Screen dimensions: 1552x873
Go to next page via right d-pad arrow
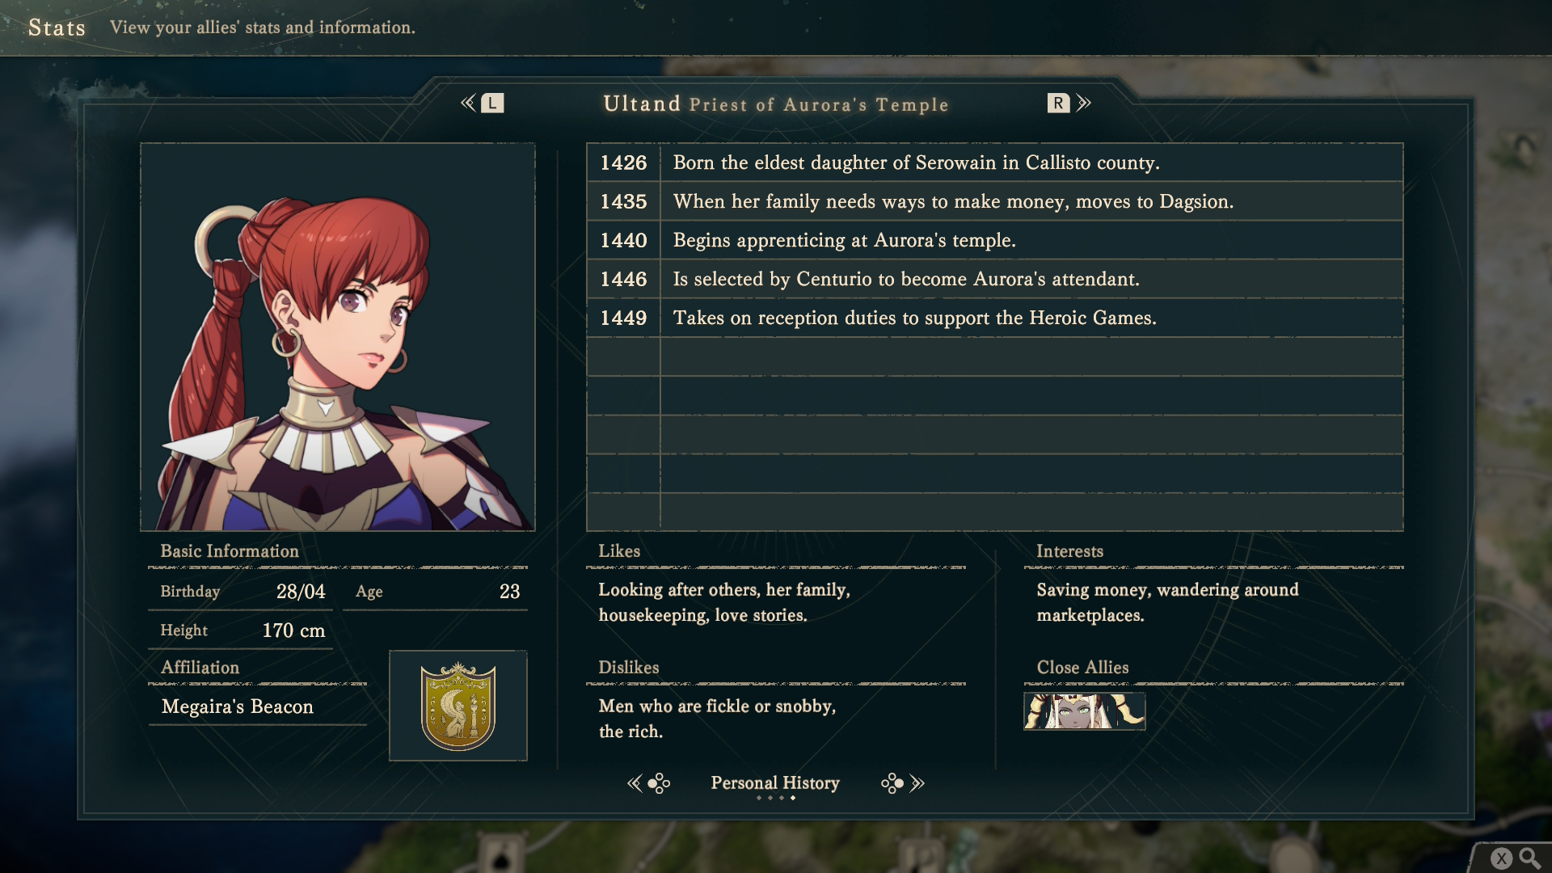[903, 783]
